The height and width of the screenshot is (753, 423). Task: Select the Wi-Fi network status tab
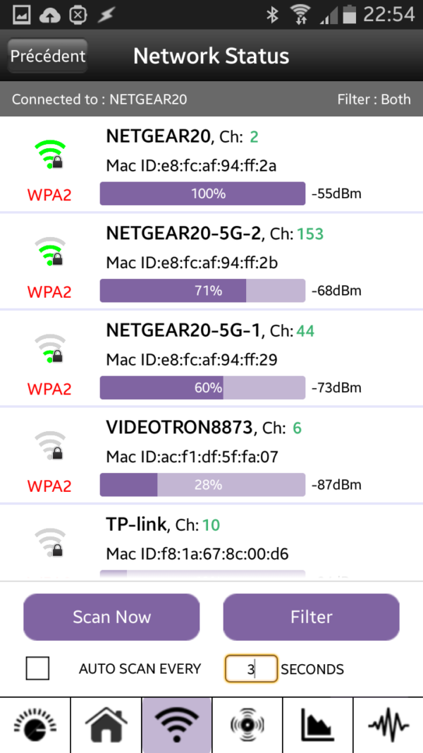(x=176, y=724)
